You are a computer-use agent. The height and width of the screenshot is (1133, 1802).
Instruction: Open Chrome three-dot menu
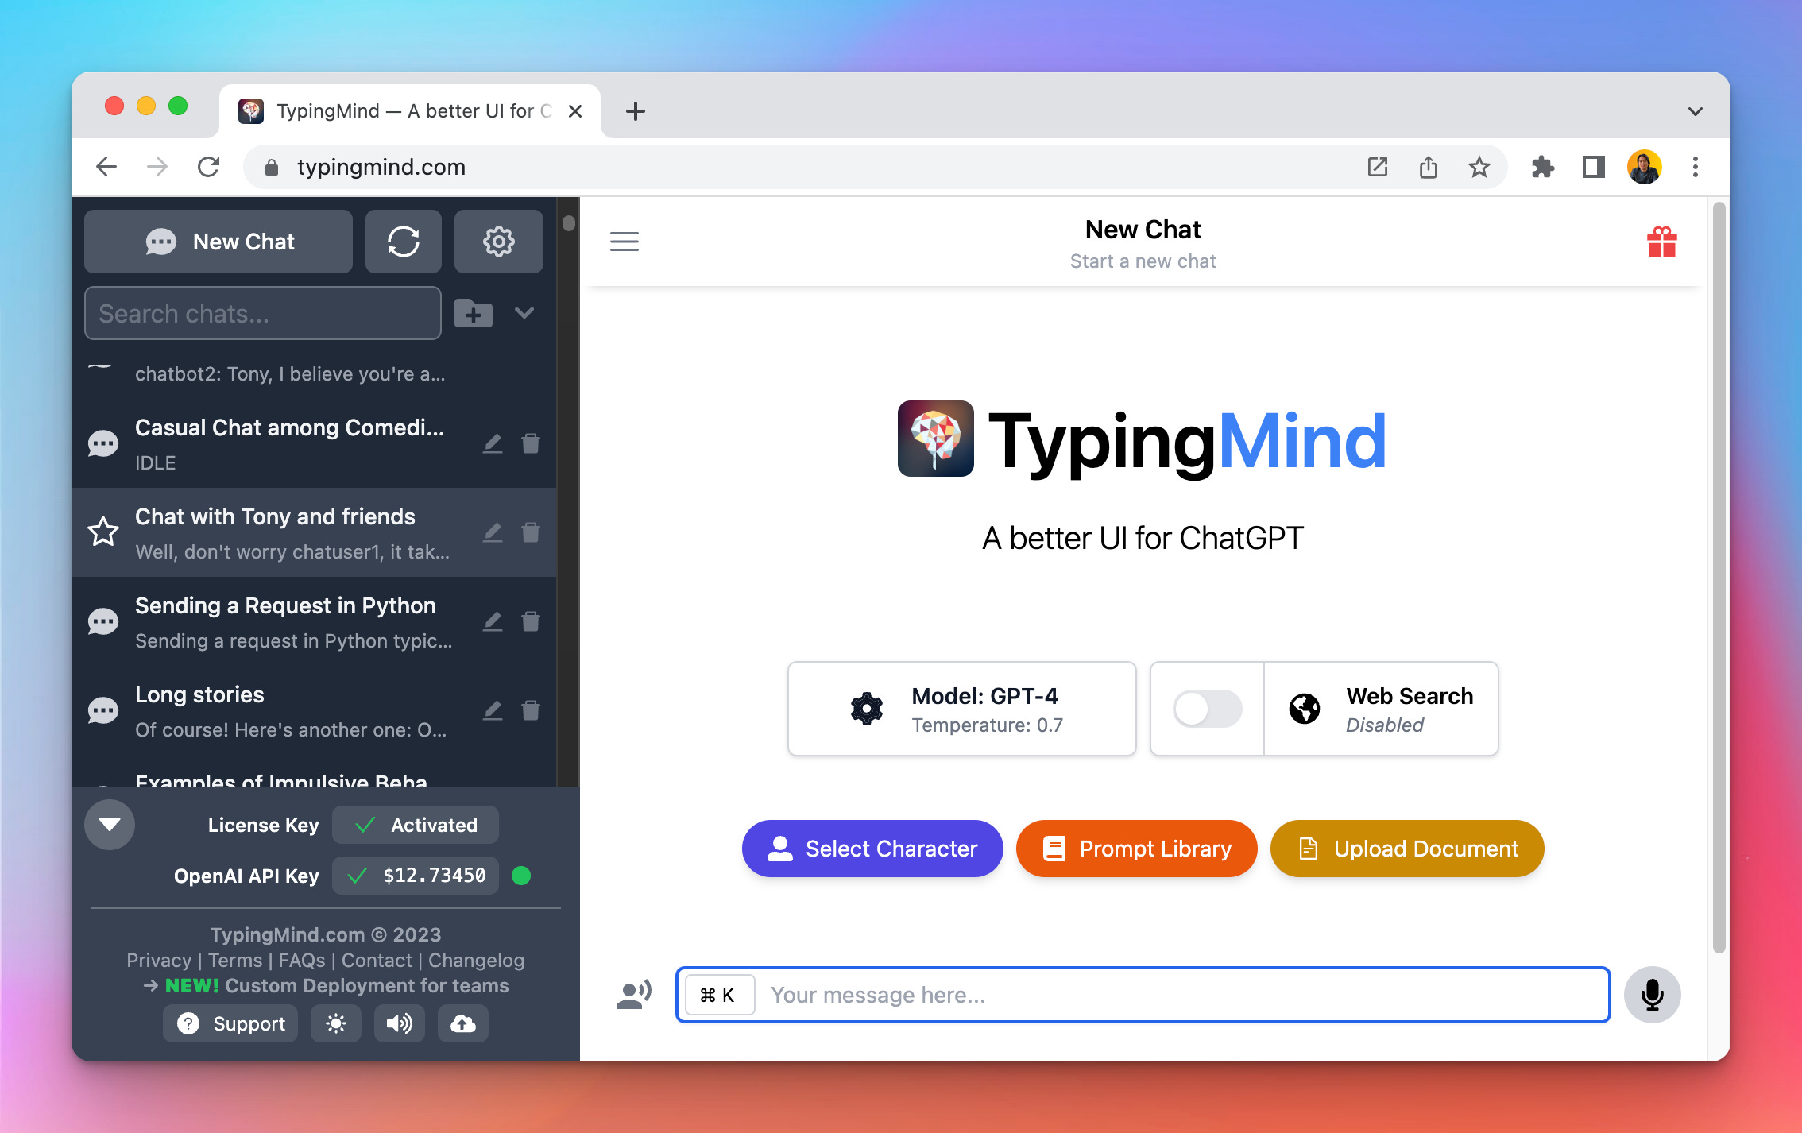[1696, 167]
